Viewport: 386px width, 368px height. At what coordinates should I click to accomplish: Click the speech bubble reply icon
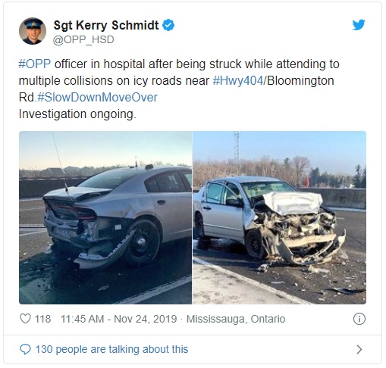pyautogui.click(x=25, y=349)
